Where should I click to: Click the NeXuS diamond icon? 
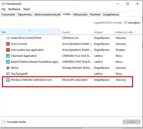click(x=8, y=68)
